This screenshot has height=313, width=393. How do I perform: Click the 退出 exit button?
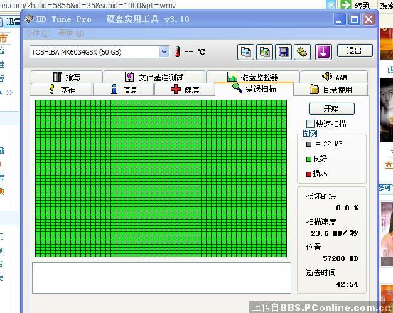click(x=355, y=51)
